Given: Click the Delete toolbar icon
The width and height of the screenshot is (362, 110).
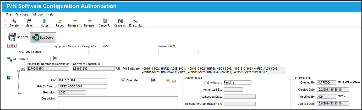Looking at the screenshot, I should click(x=14, y=21).
